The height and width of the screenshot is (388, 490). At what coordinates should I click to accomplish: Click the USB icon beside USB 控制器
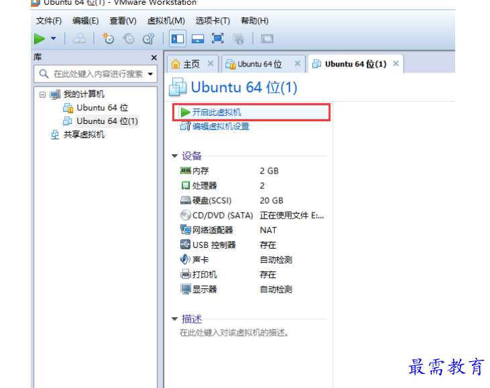(185, 245)
